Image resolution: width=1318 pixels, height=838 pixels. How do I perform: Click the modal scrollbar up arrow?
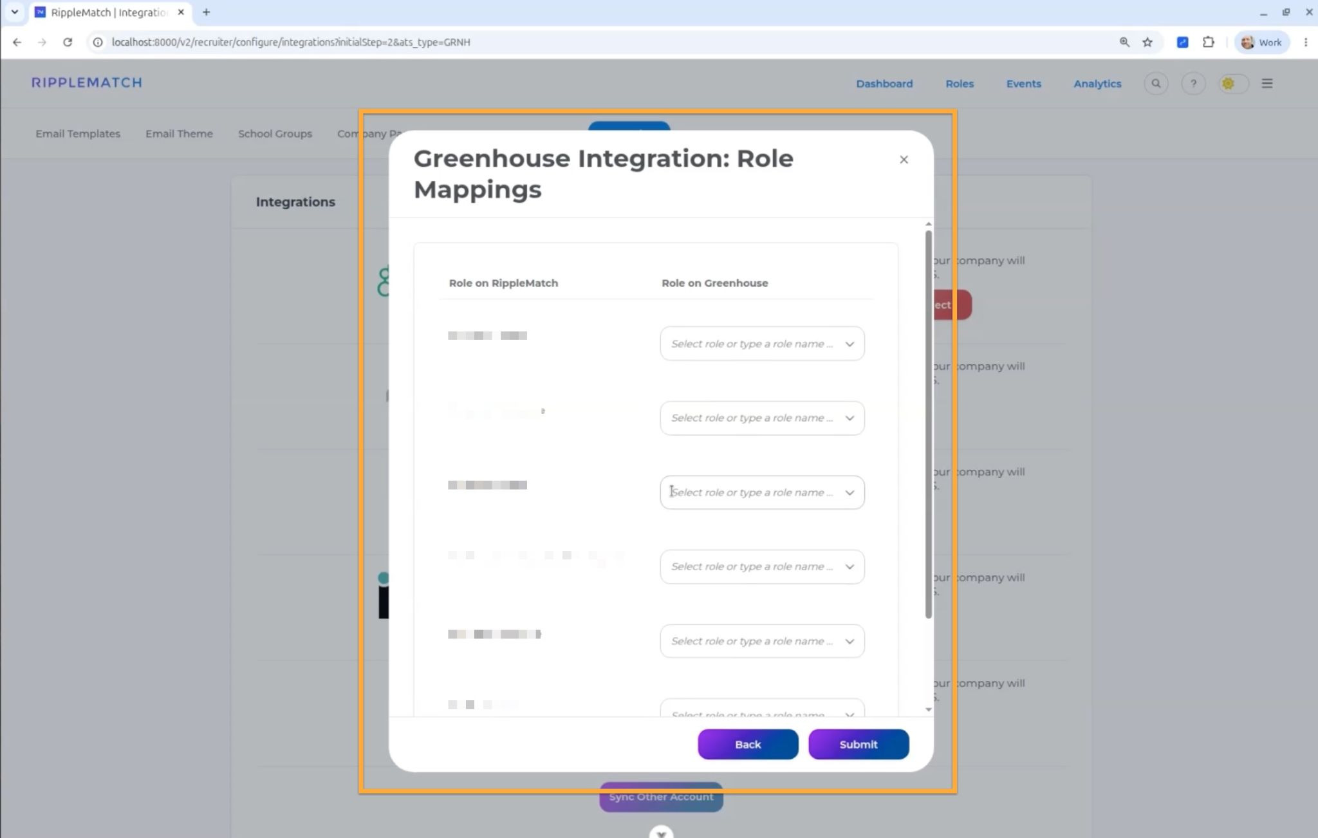click(928, 224)
